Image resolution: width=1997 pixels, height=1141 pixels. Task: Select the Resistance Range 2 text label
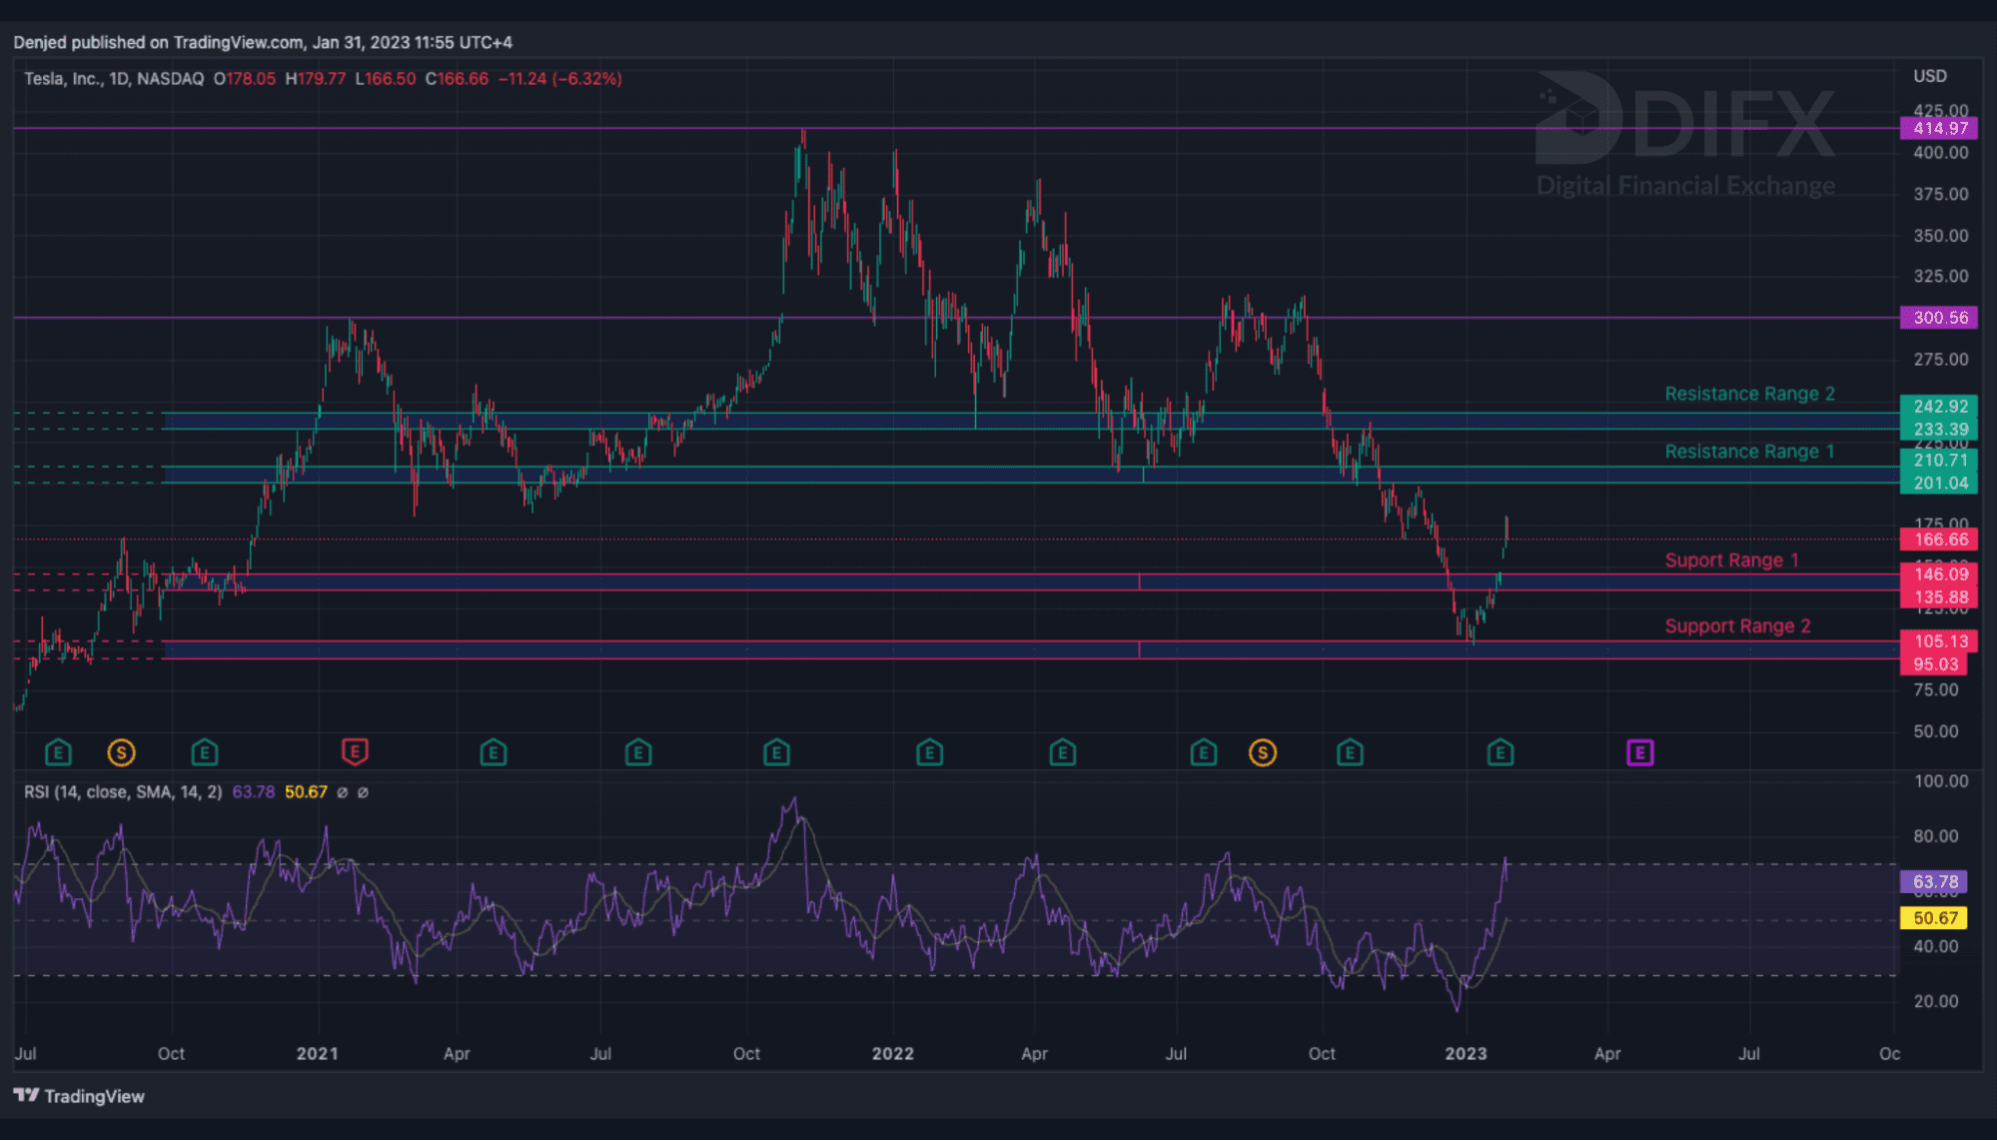[1749, 394]
